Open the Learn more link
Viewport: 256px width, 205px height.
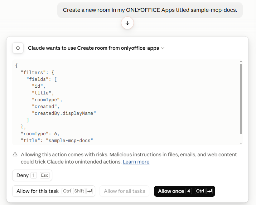pyautogui.click(x=136, y=162)
